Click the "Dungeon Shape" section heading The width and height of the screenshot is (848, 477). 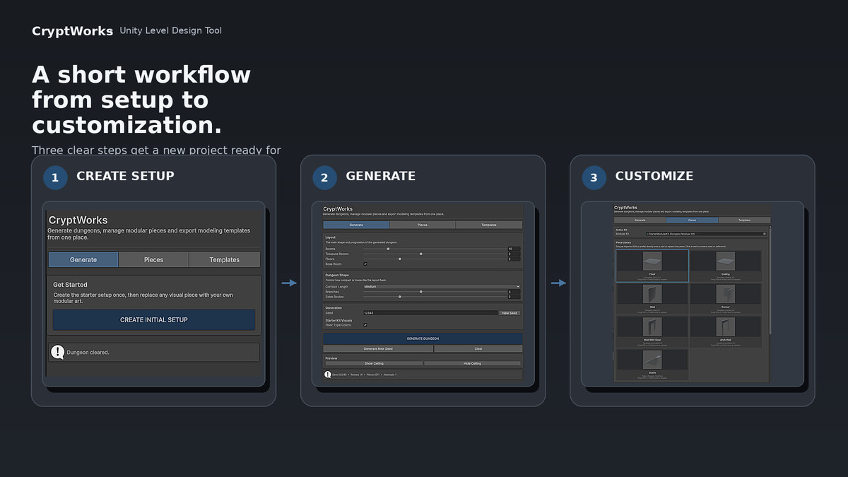(x=337, y=275)
